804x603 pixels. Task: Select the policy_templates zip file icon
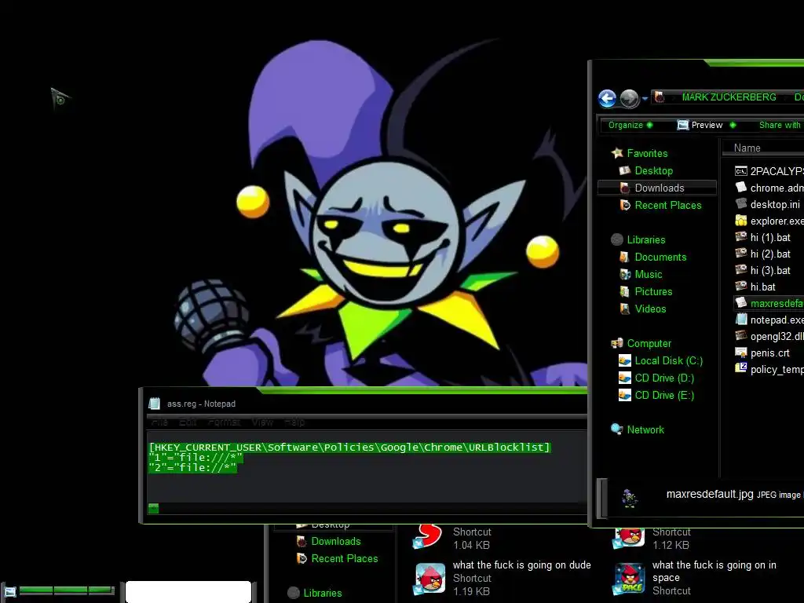(741, 368)
